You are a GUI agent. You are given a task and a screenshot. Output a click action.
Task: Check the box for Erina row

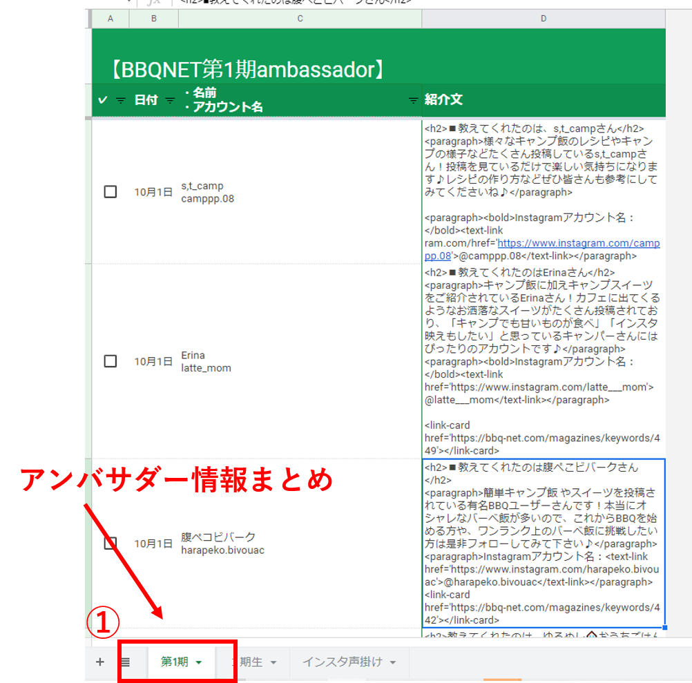coord(110,361)
